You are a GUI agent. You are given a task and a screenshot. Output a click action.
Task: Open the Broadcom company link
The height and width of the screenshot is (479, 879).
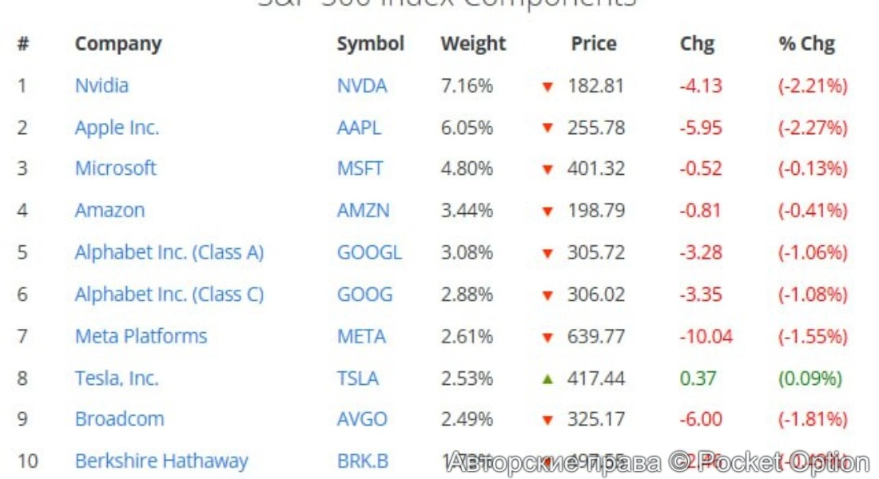[119, 419]
